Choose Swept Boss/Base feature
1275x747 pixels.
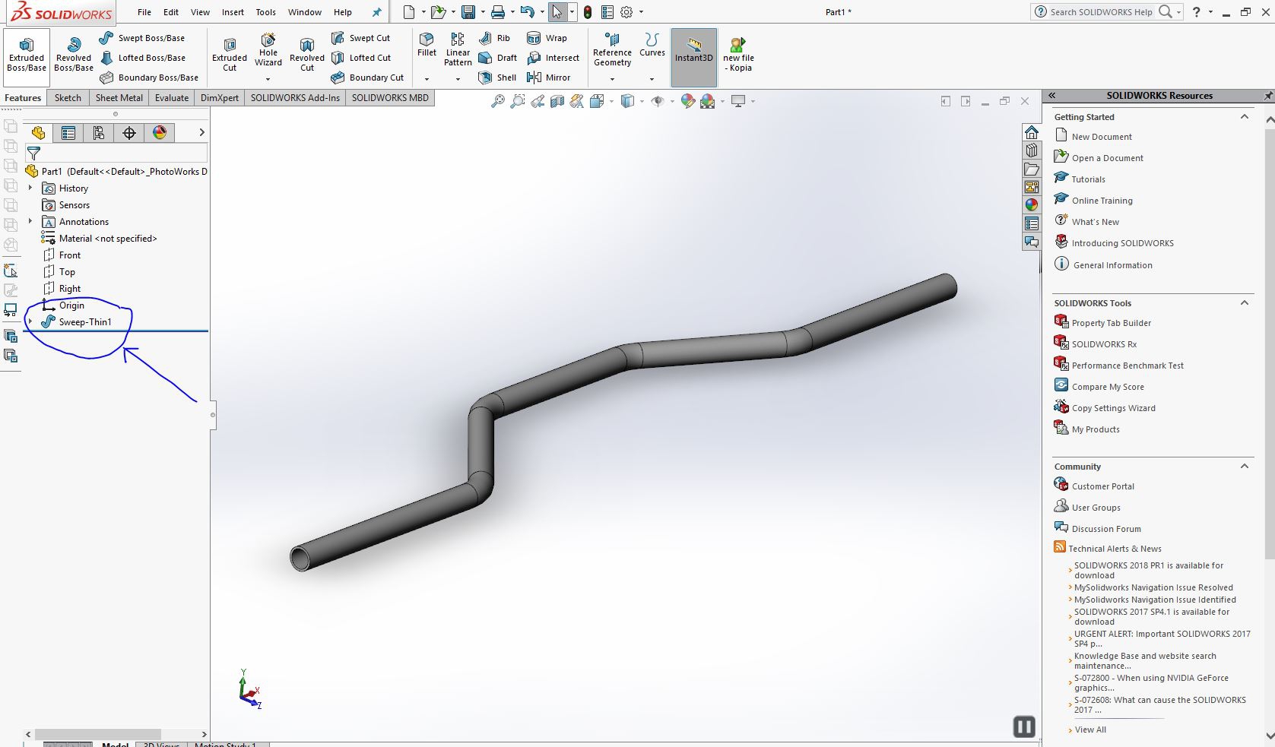(142, 38)
